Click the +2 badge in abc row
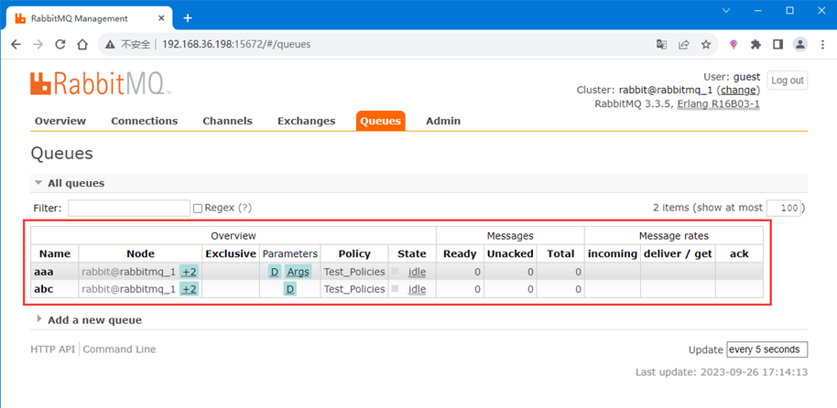Screen dimensions: 837x408 [x=189, y=289]
